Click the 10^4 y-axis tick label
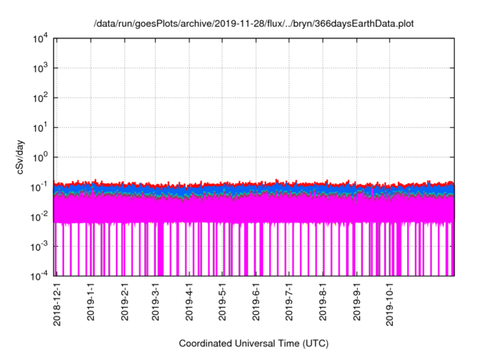Image resolution: width=501 pixels, height=351 pixels. click(x=41, y=39)
